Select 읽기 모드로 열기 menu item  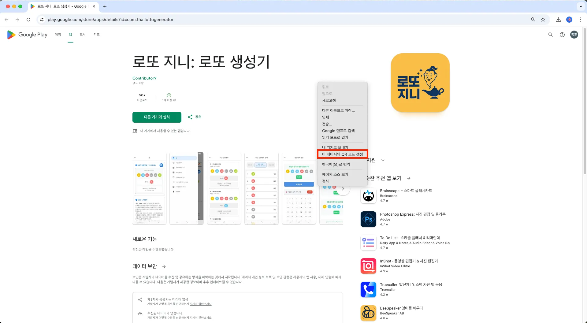tap(342, 137)
